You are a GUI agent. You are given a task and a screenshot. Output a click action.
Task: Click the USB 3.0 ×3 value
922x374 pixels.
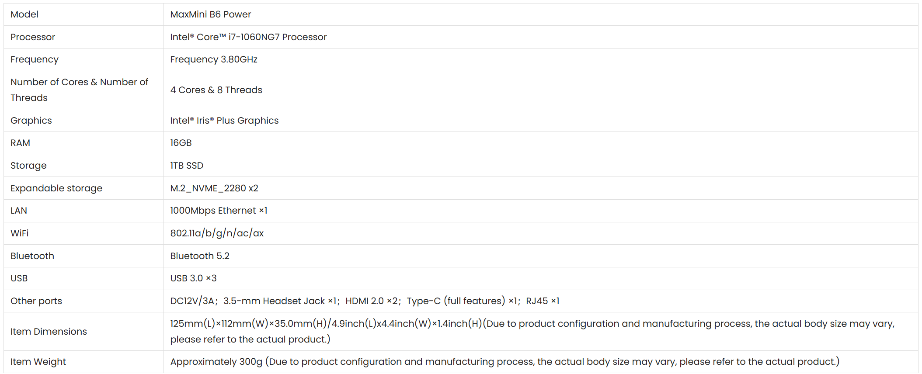[x=193, y=278]
